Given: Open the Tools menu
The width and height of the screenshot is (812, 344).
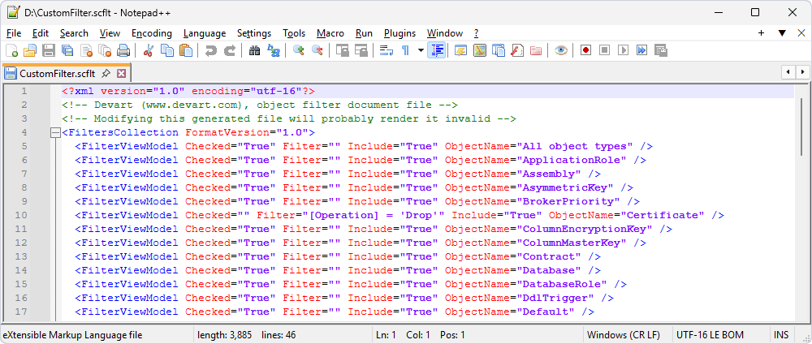Looking at the screenshot, I should point(294,33).
